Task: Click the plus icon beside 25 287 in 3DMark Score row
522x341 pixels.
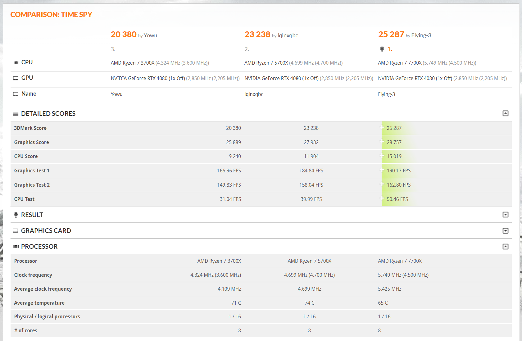Action: pos(382,127)
